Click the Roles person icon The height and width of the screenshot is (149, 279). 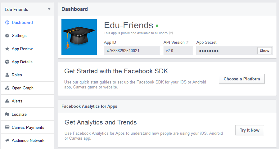[x=7, y=75]
